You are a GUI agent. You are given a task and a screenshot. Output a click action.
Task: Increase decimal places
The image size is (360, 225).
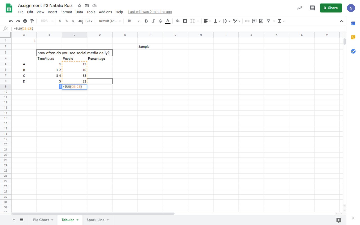(80, 21)
